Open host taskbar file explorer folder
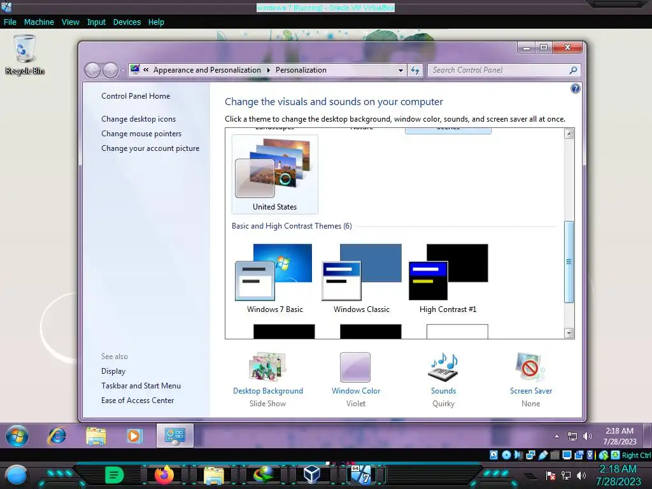 [214, 475]
